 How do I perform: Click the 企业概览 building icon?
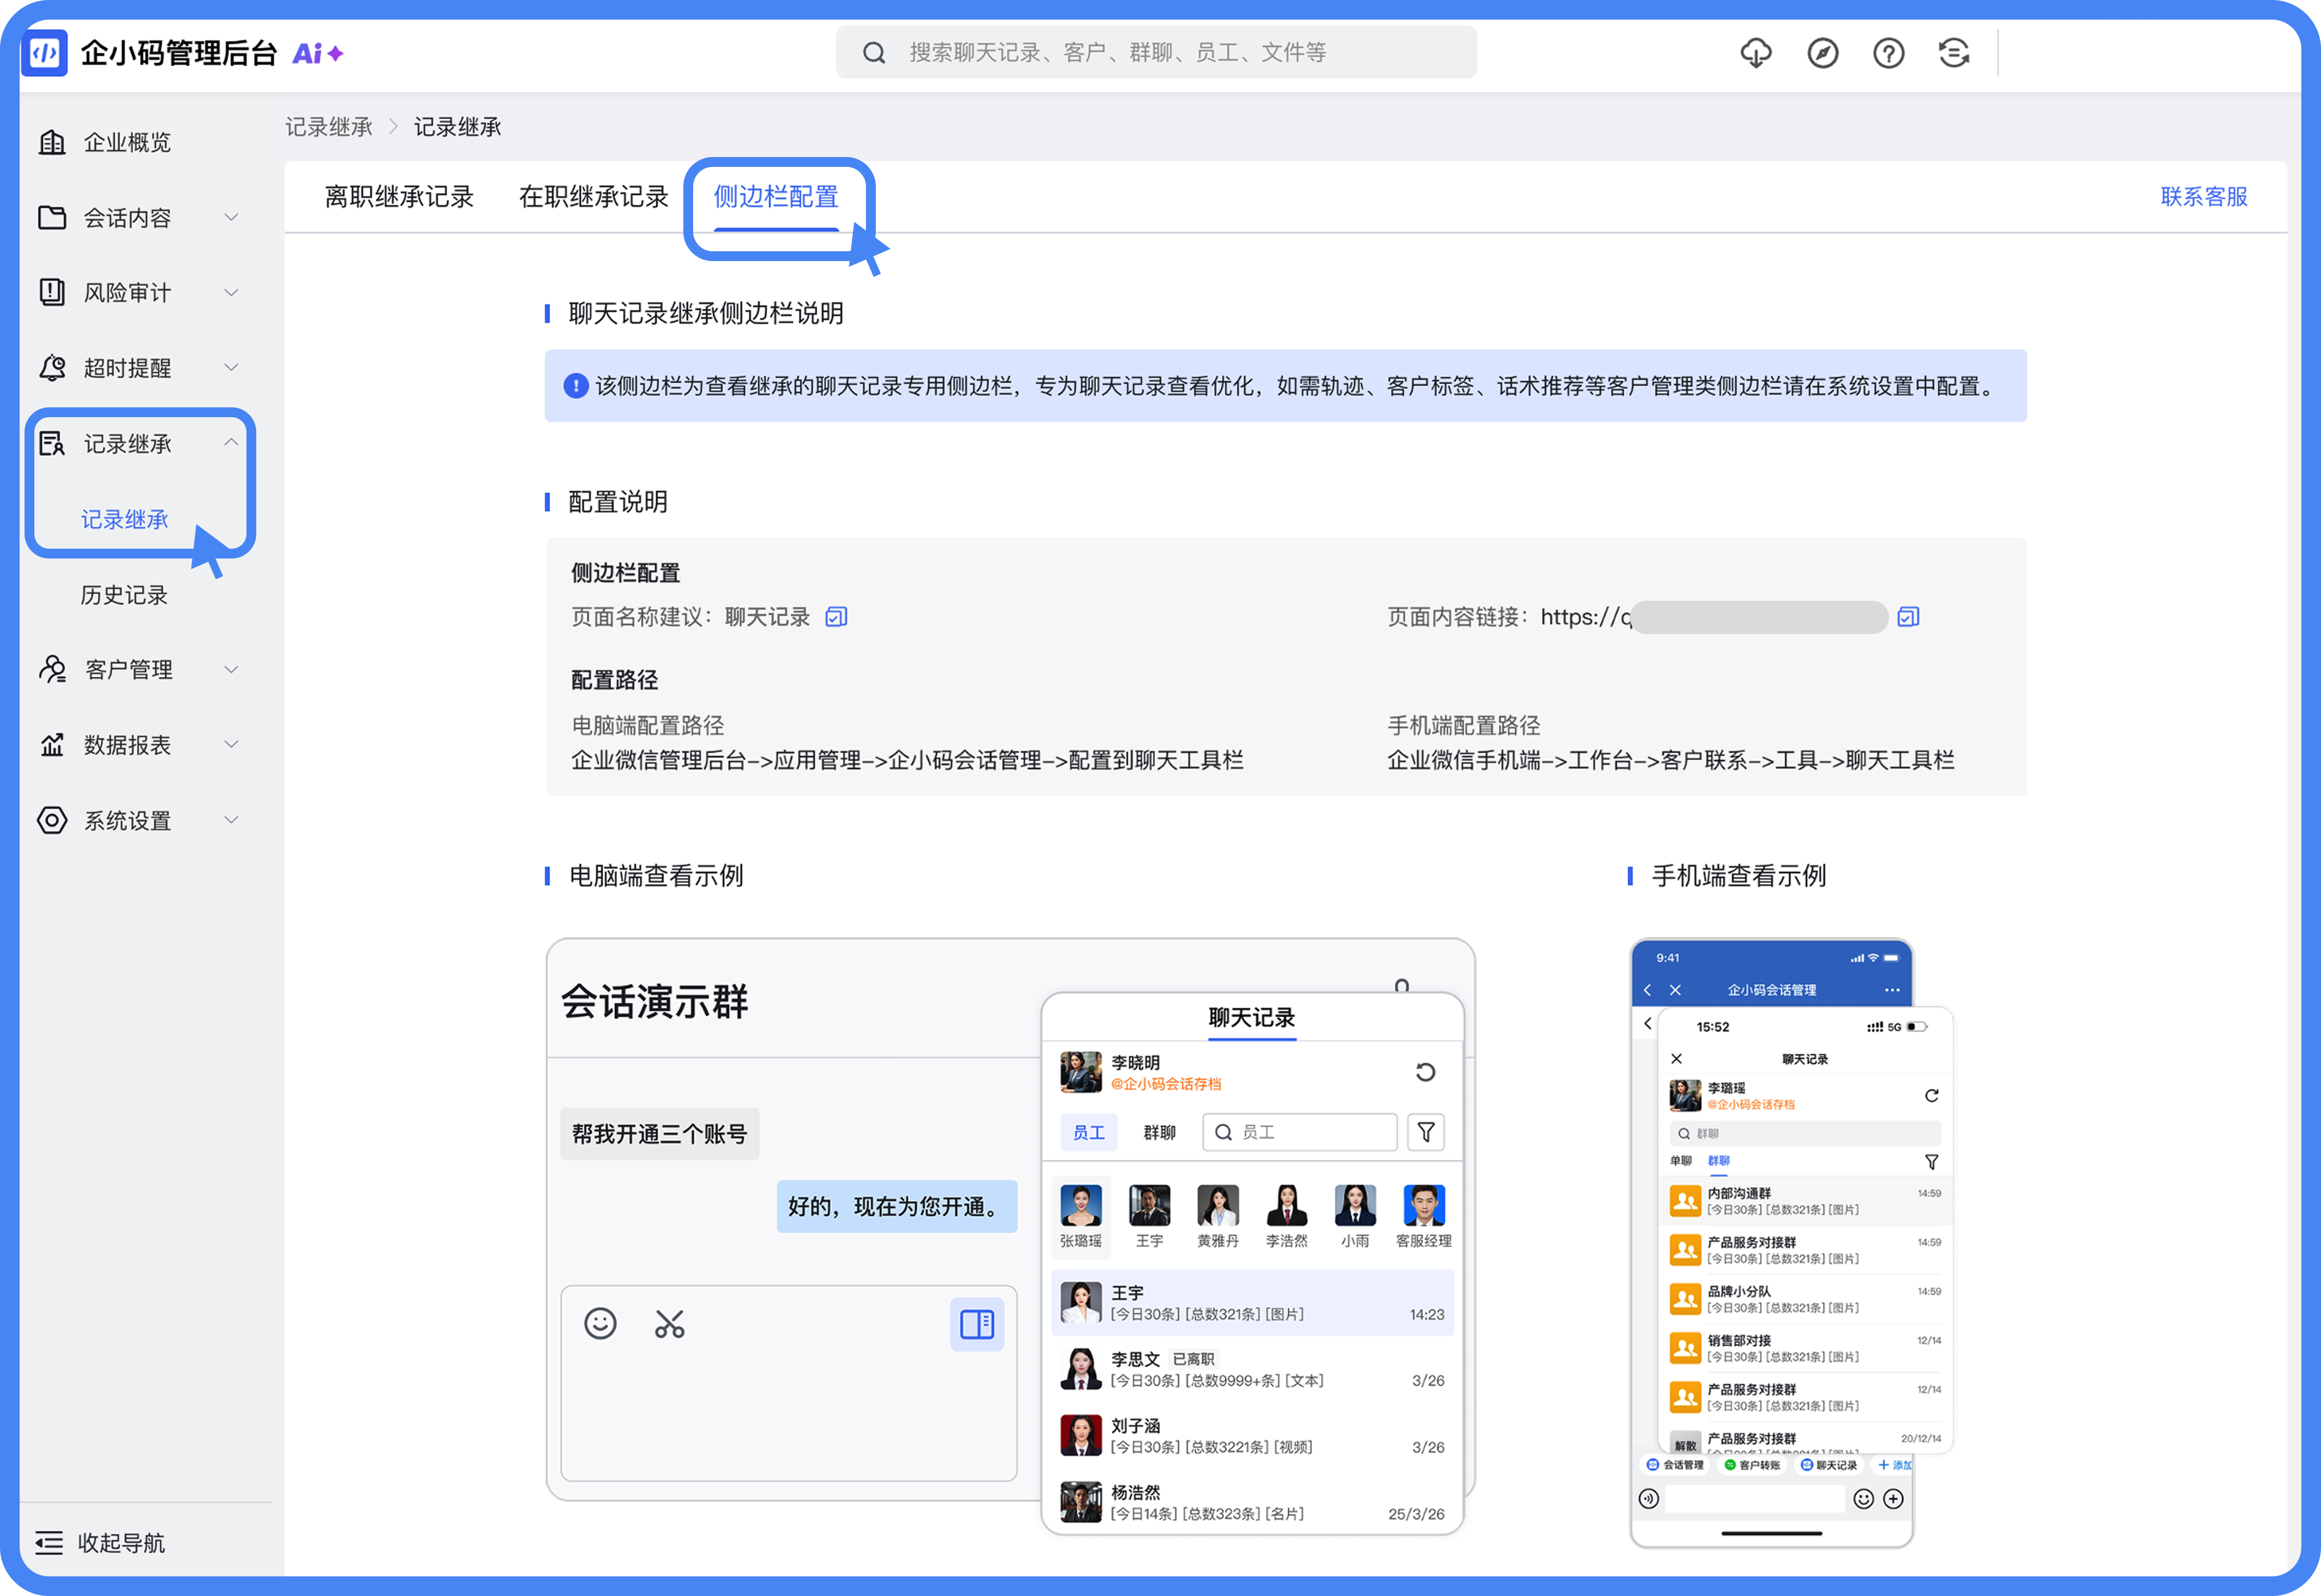[x=52, y=142]
